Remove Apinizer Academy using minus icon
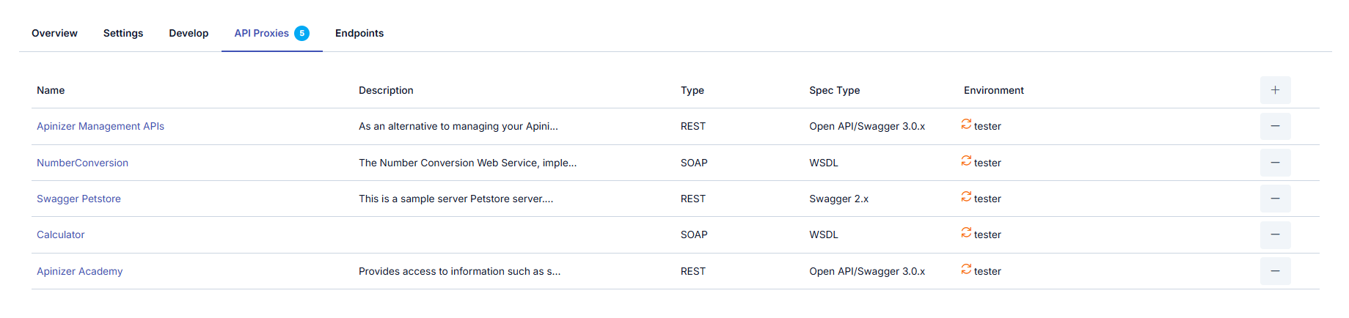The height and width of the screenshot is (318, 1349). coord(1275,271)
